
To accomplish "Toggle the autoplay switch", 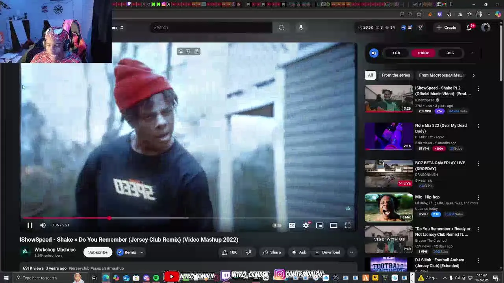I will click(277, 225).
